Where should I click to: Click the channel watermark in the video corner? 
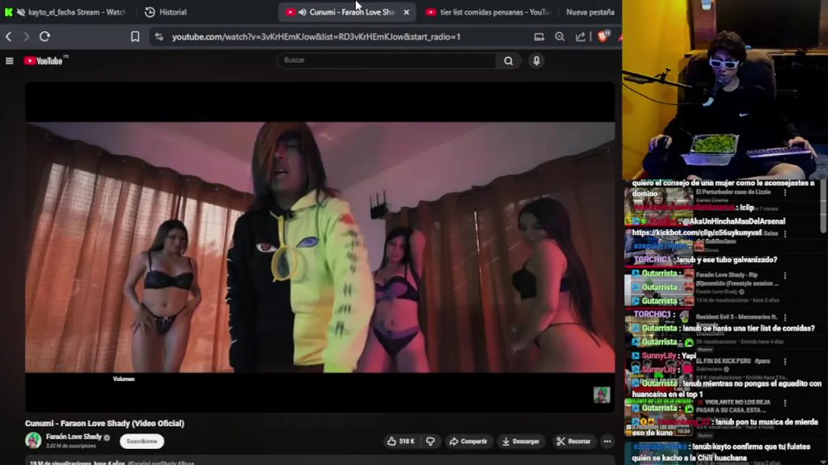pyautogui.click(x=602, y=395)
